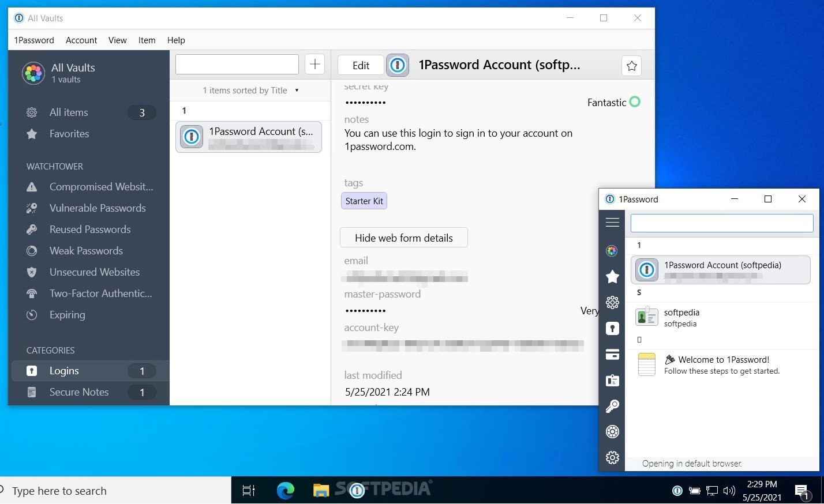Open the All Vaults rainbow icon in main window
Viewport: 824px width, 504px height.
click(33, 73)
